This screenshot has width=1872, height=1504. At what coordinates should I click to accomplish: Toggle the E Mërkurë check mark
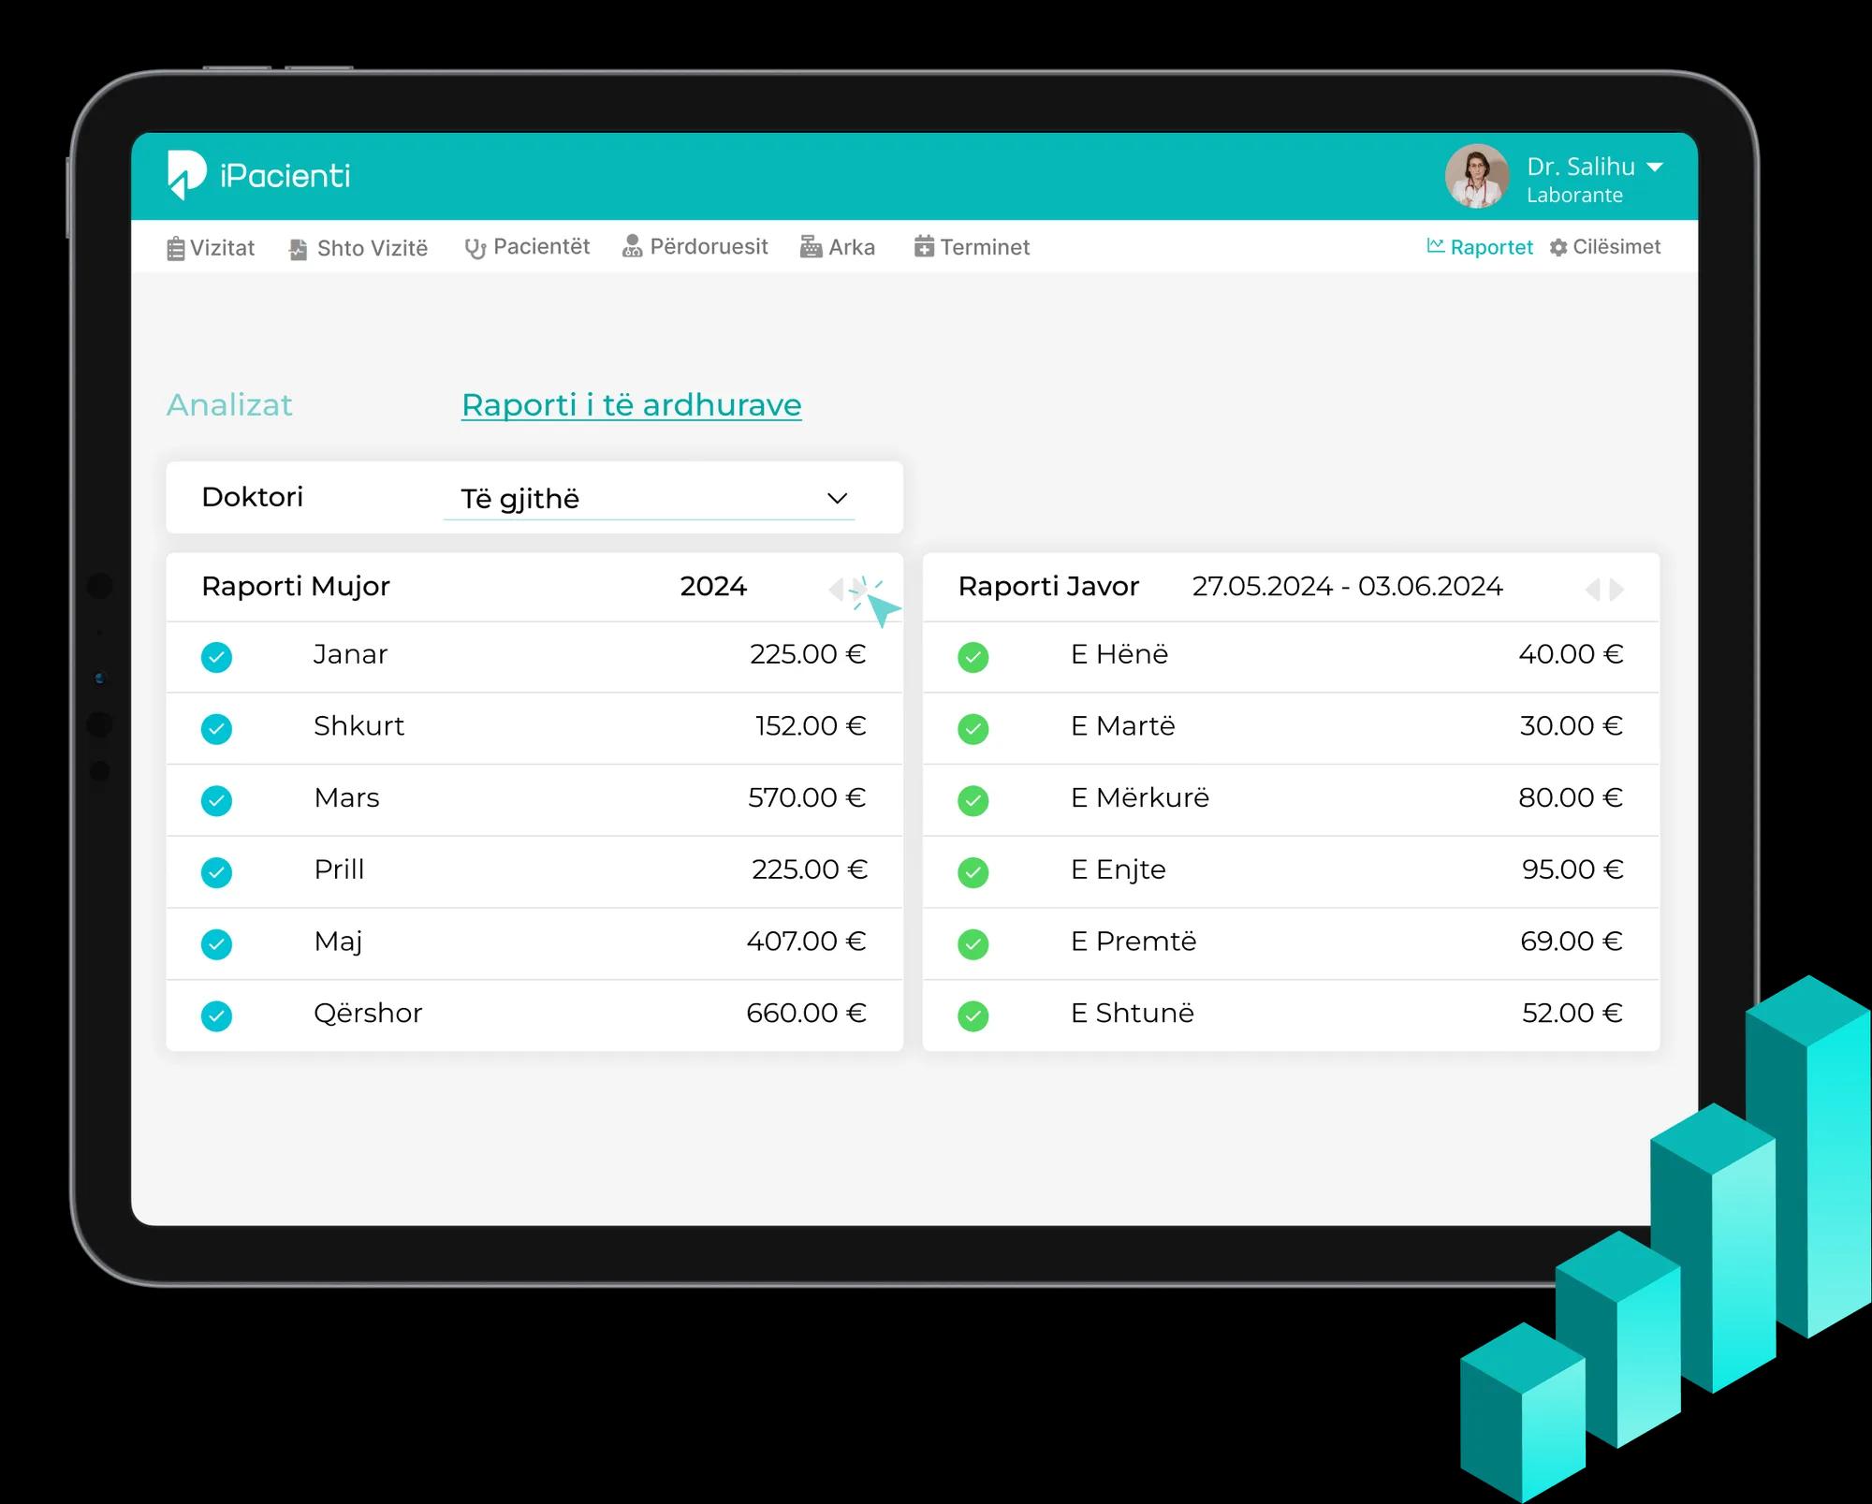[x=973, y=800]
